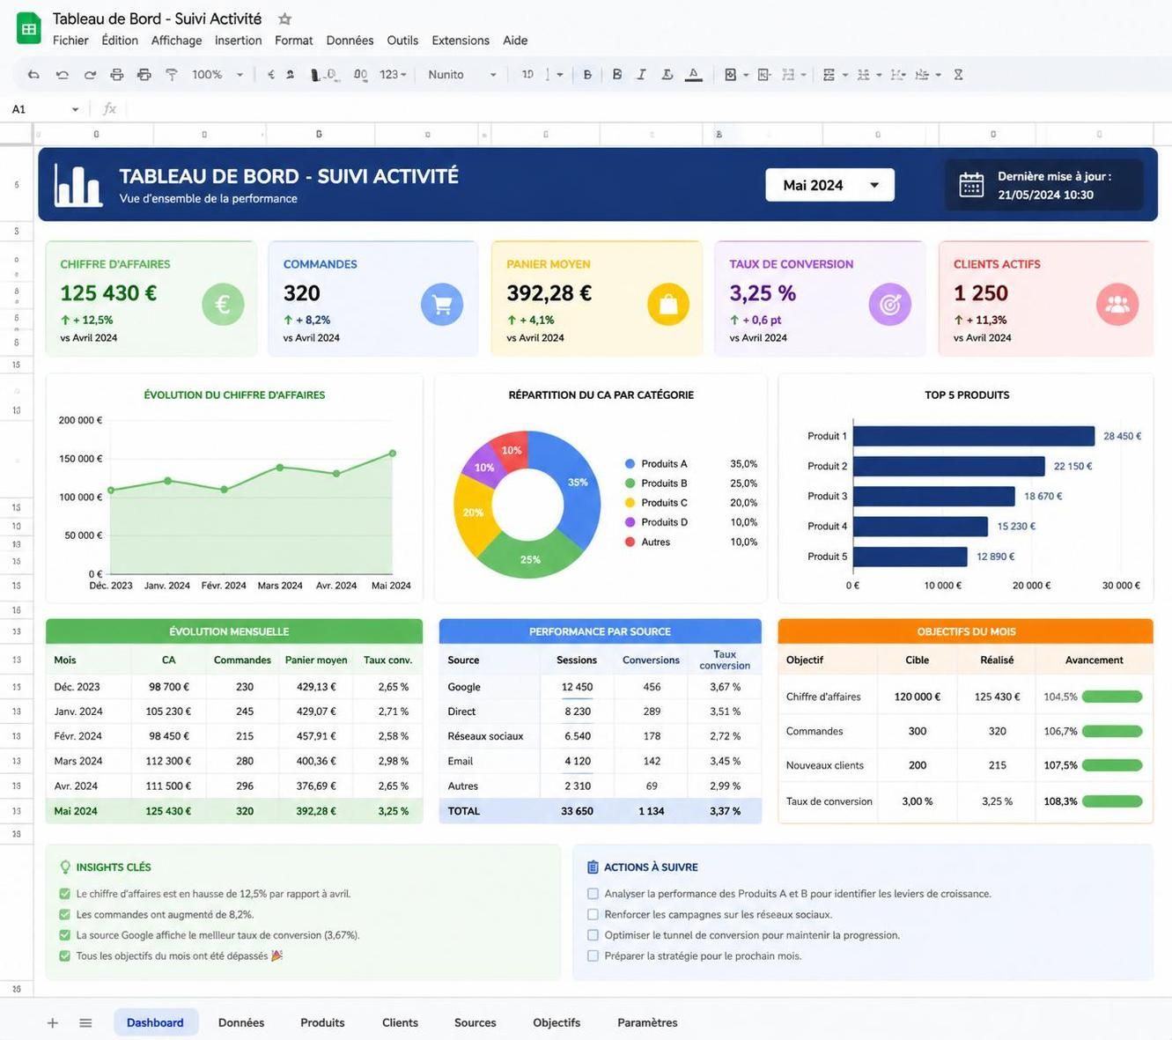Image resolution: width=1172 pixels, height=1040 pixels.
Task: Uncheck the commandes ont augmenté insight
Action: tap(64, 914)
